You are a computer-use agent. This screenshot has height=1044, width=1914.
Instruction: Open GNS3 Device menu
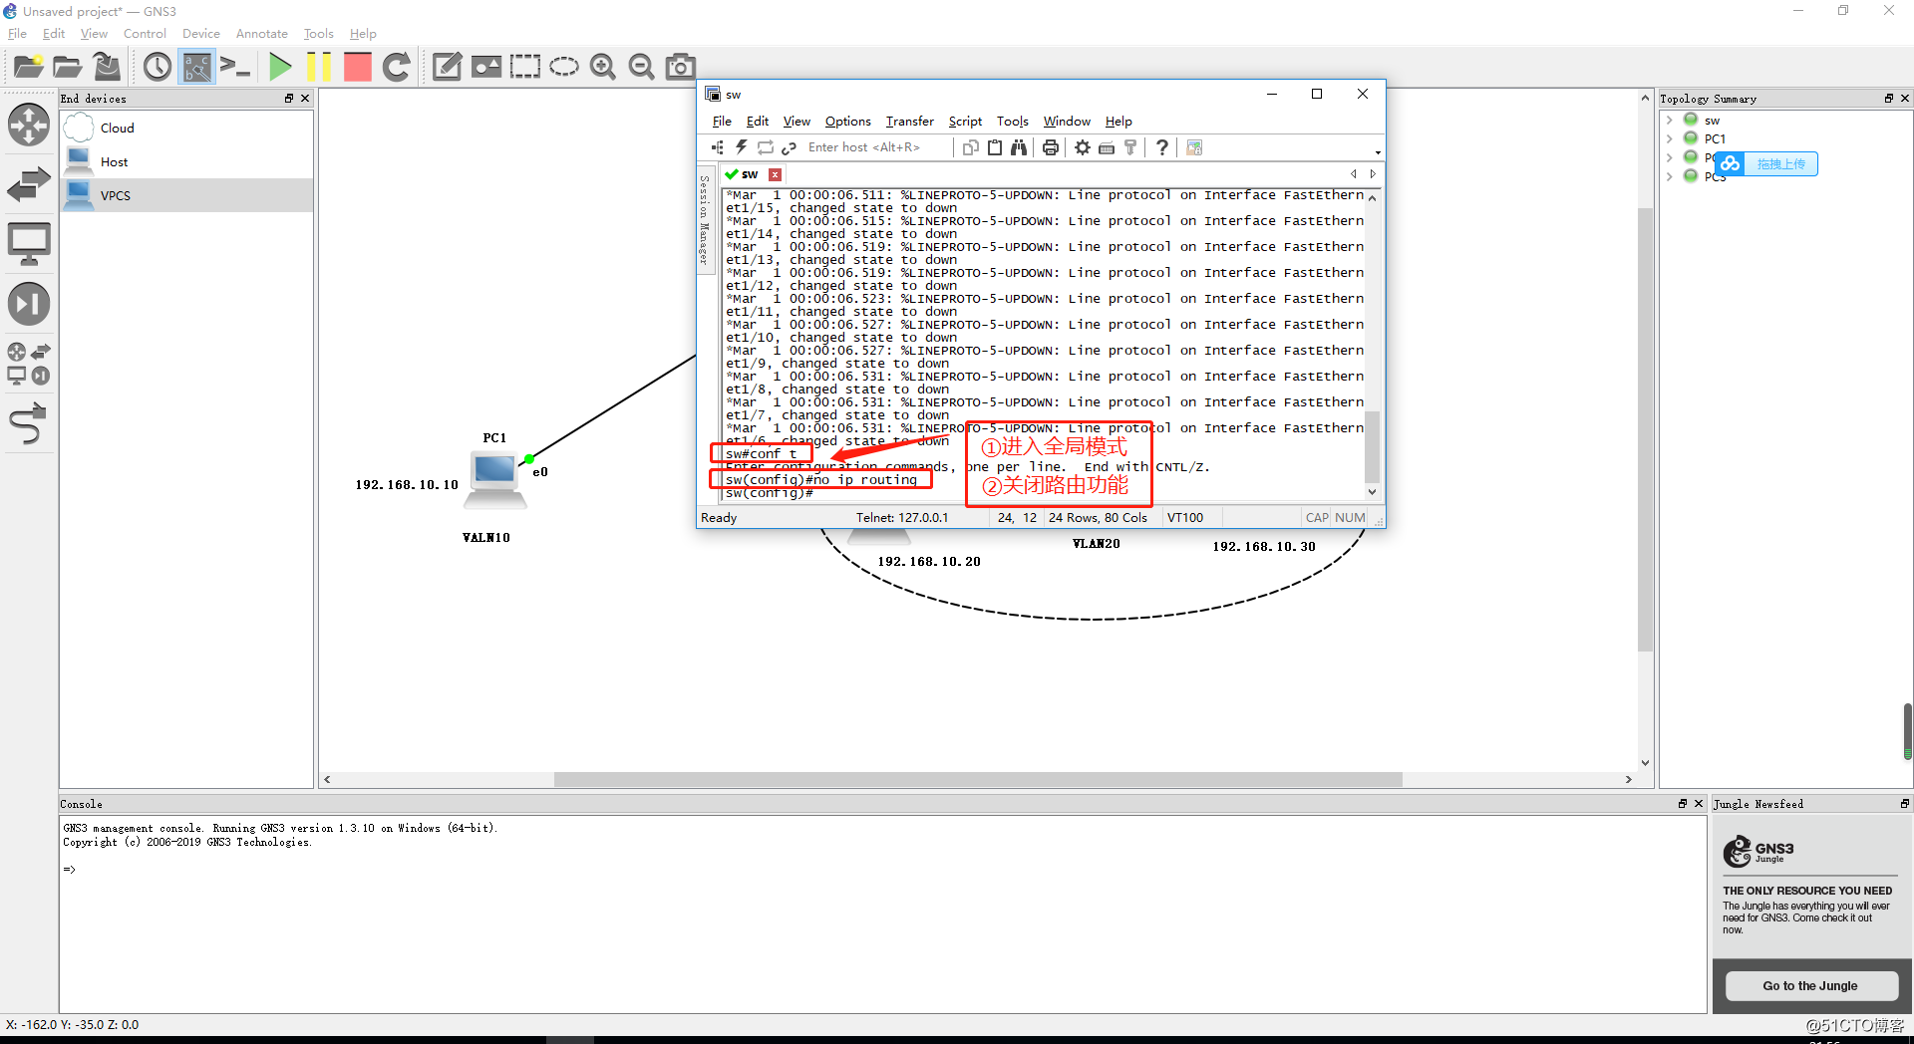click(x=201, y=33)
